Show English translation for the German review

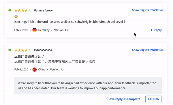(148, 10)
